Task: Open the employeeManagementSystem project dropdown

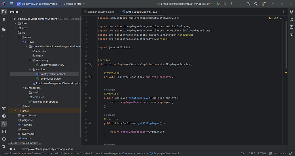Action: coord(39,4)
